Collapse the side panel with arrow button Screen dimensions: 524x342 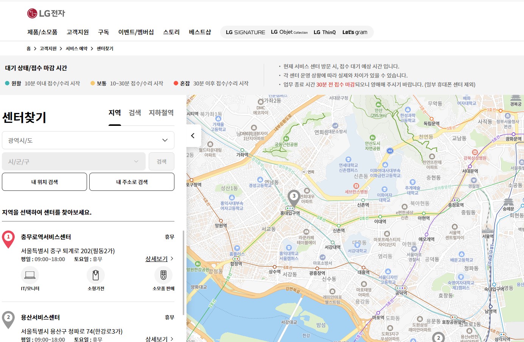(x=193, y=136)
